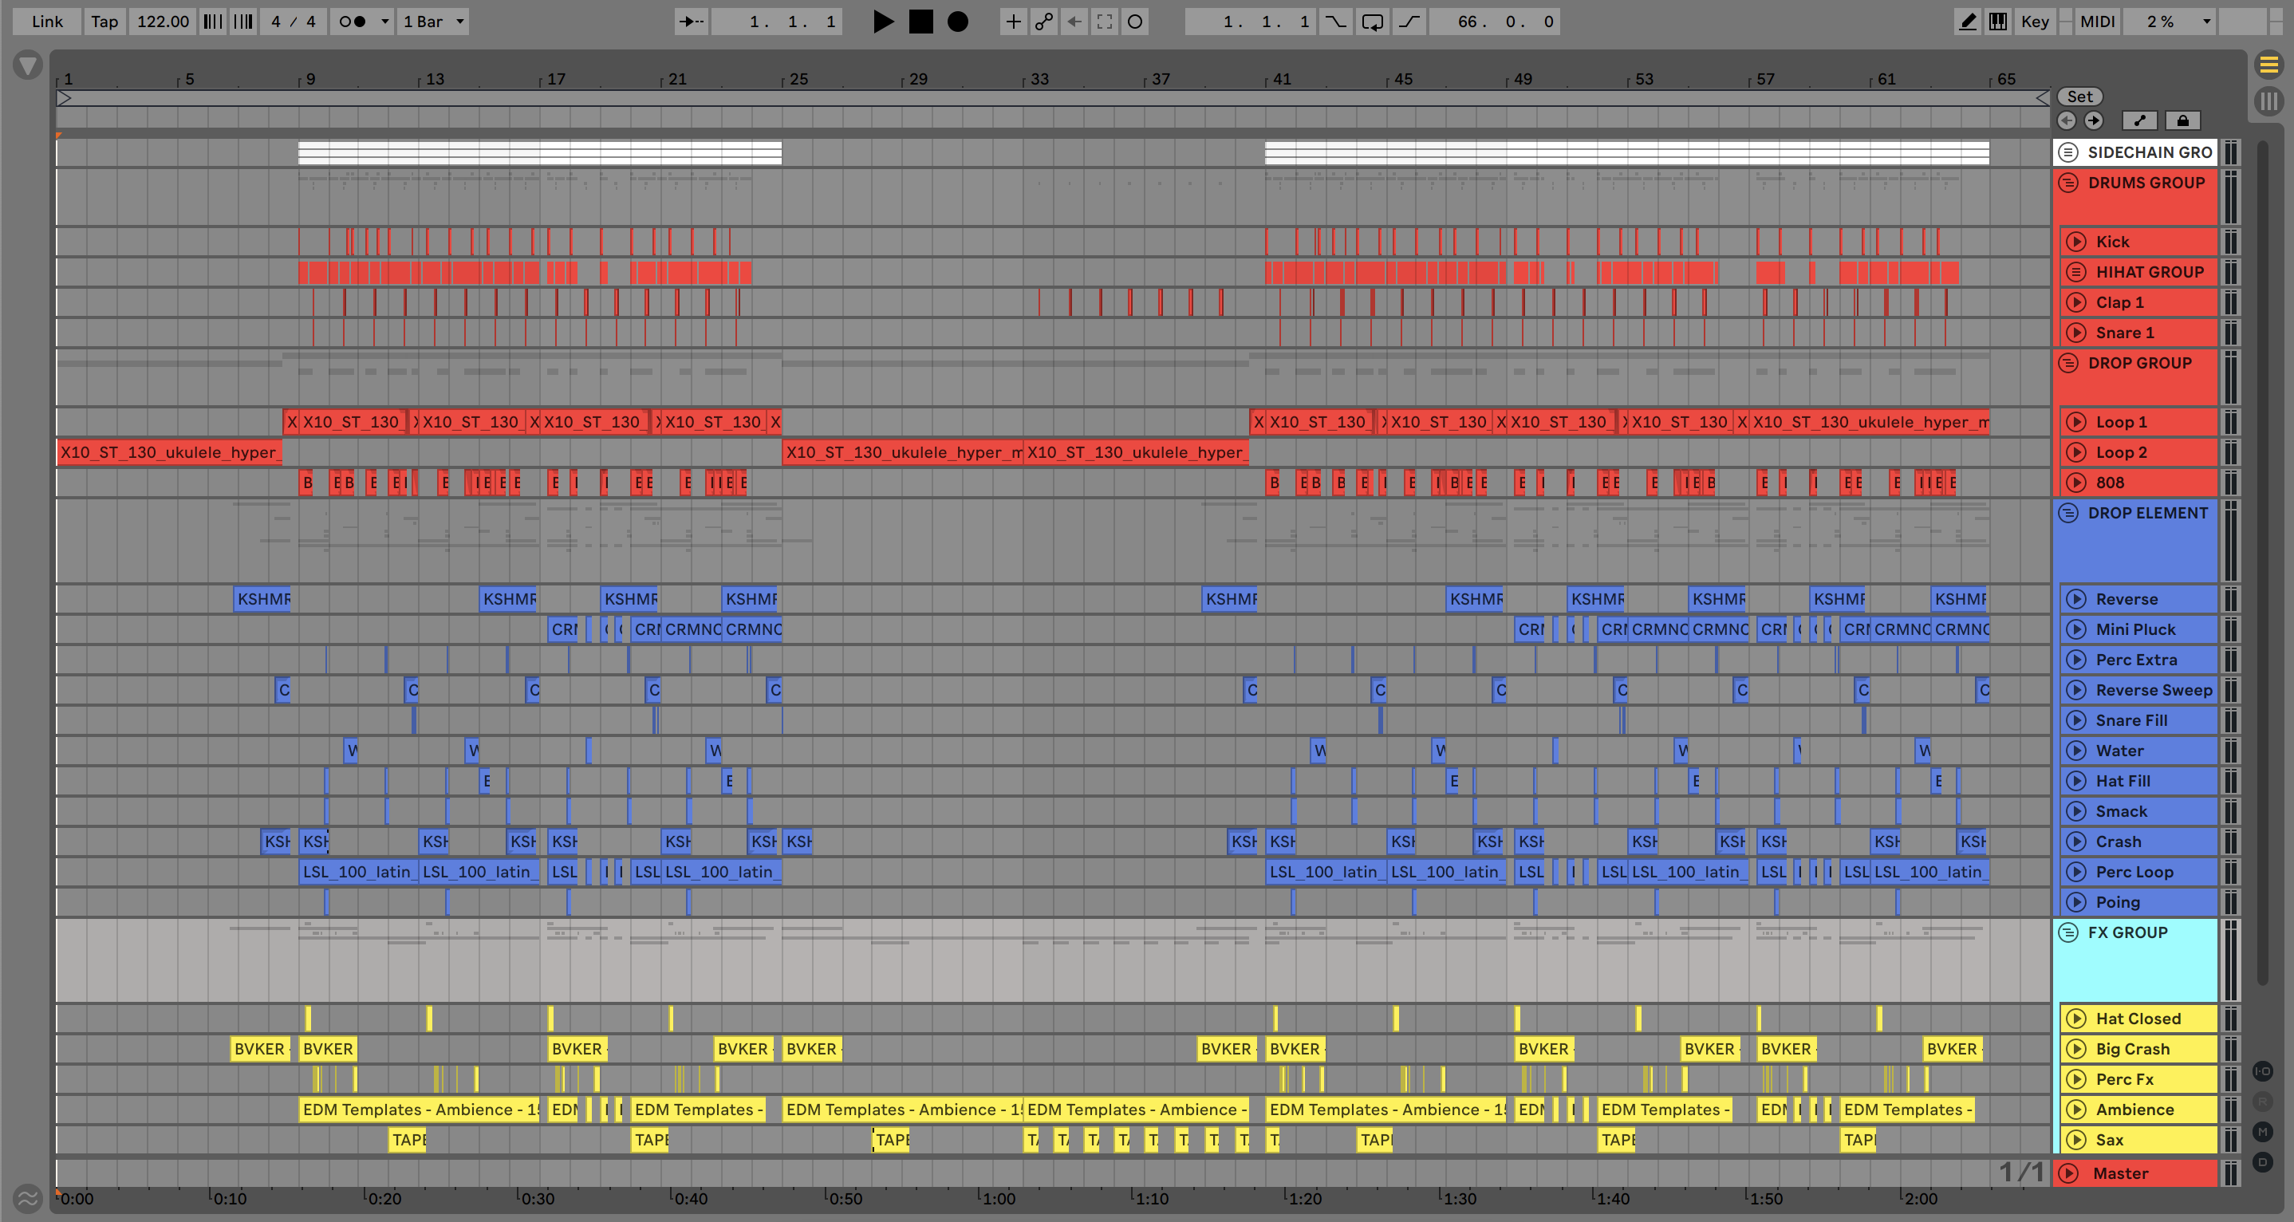
Task: Fold the FX GROUP track
Action: (2069, 932)
